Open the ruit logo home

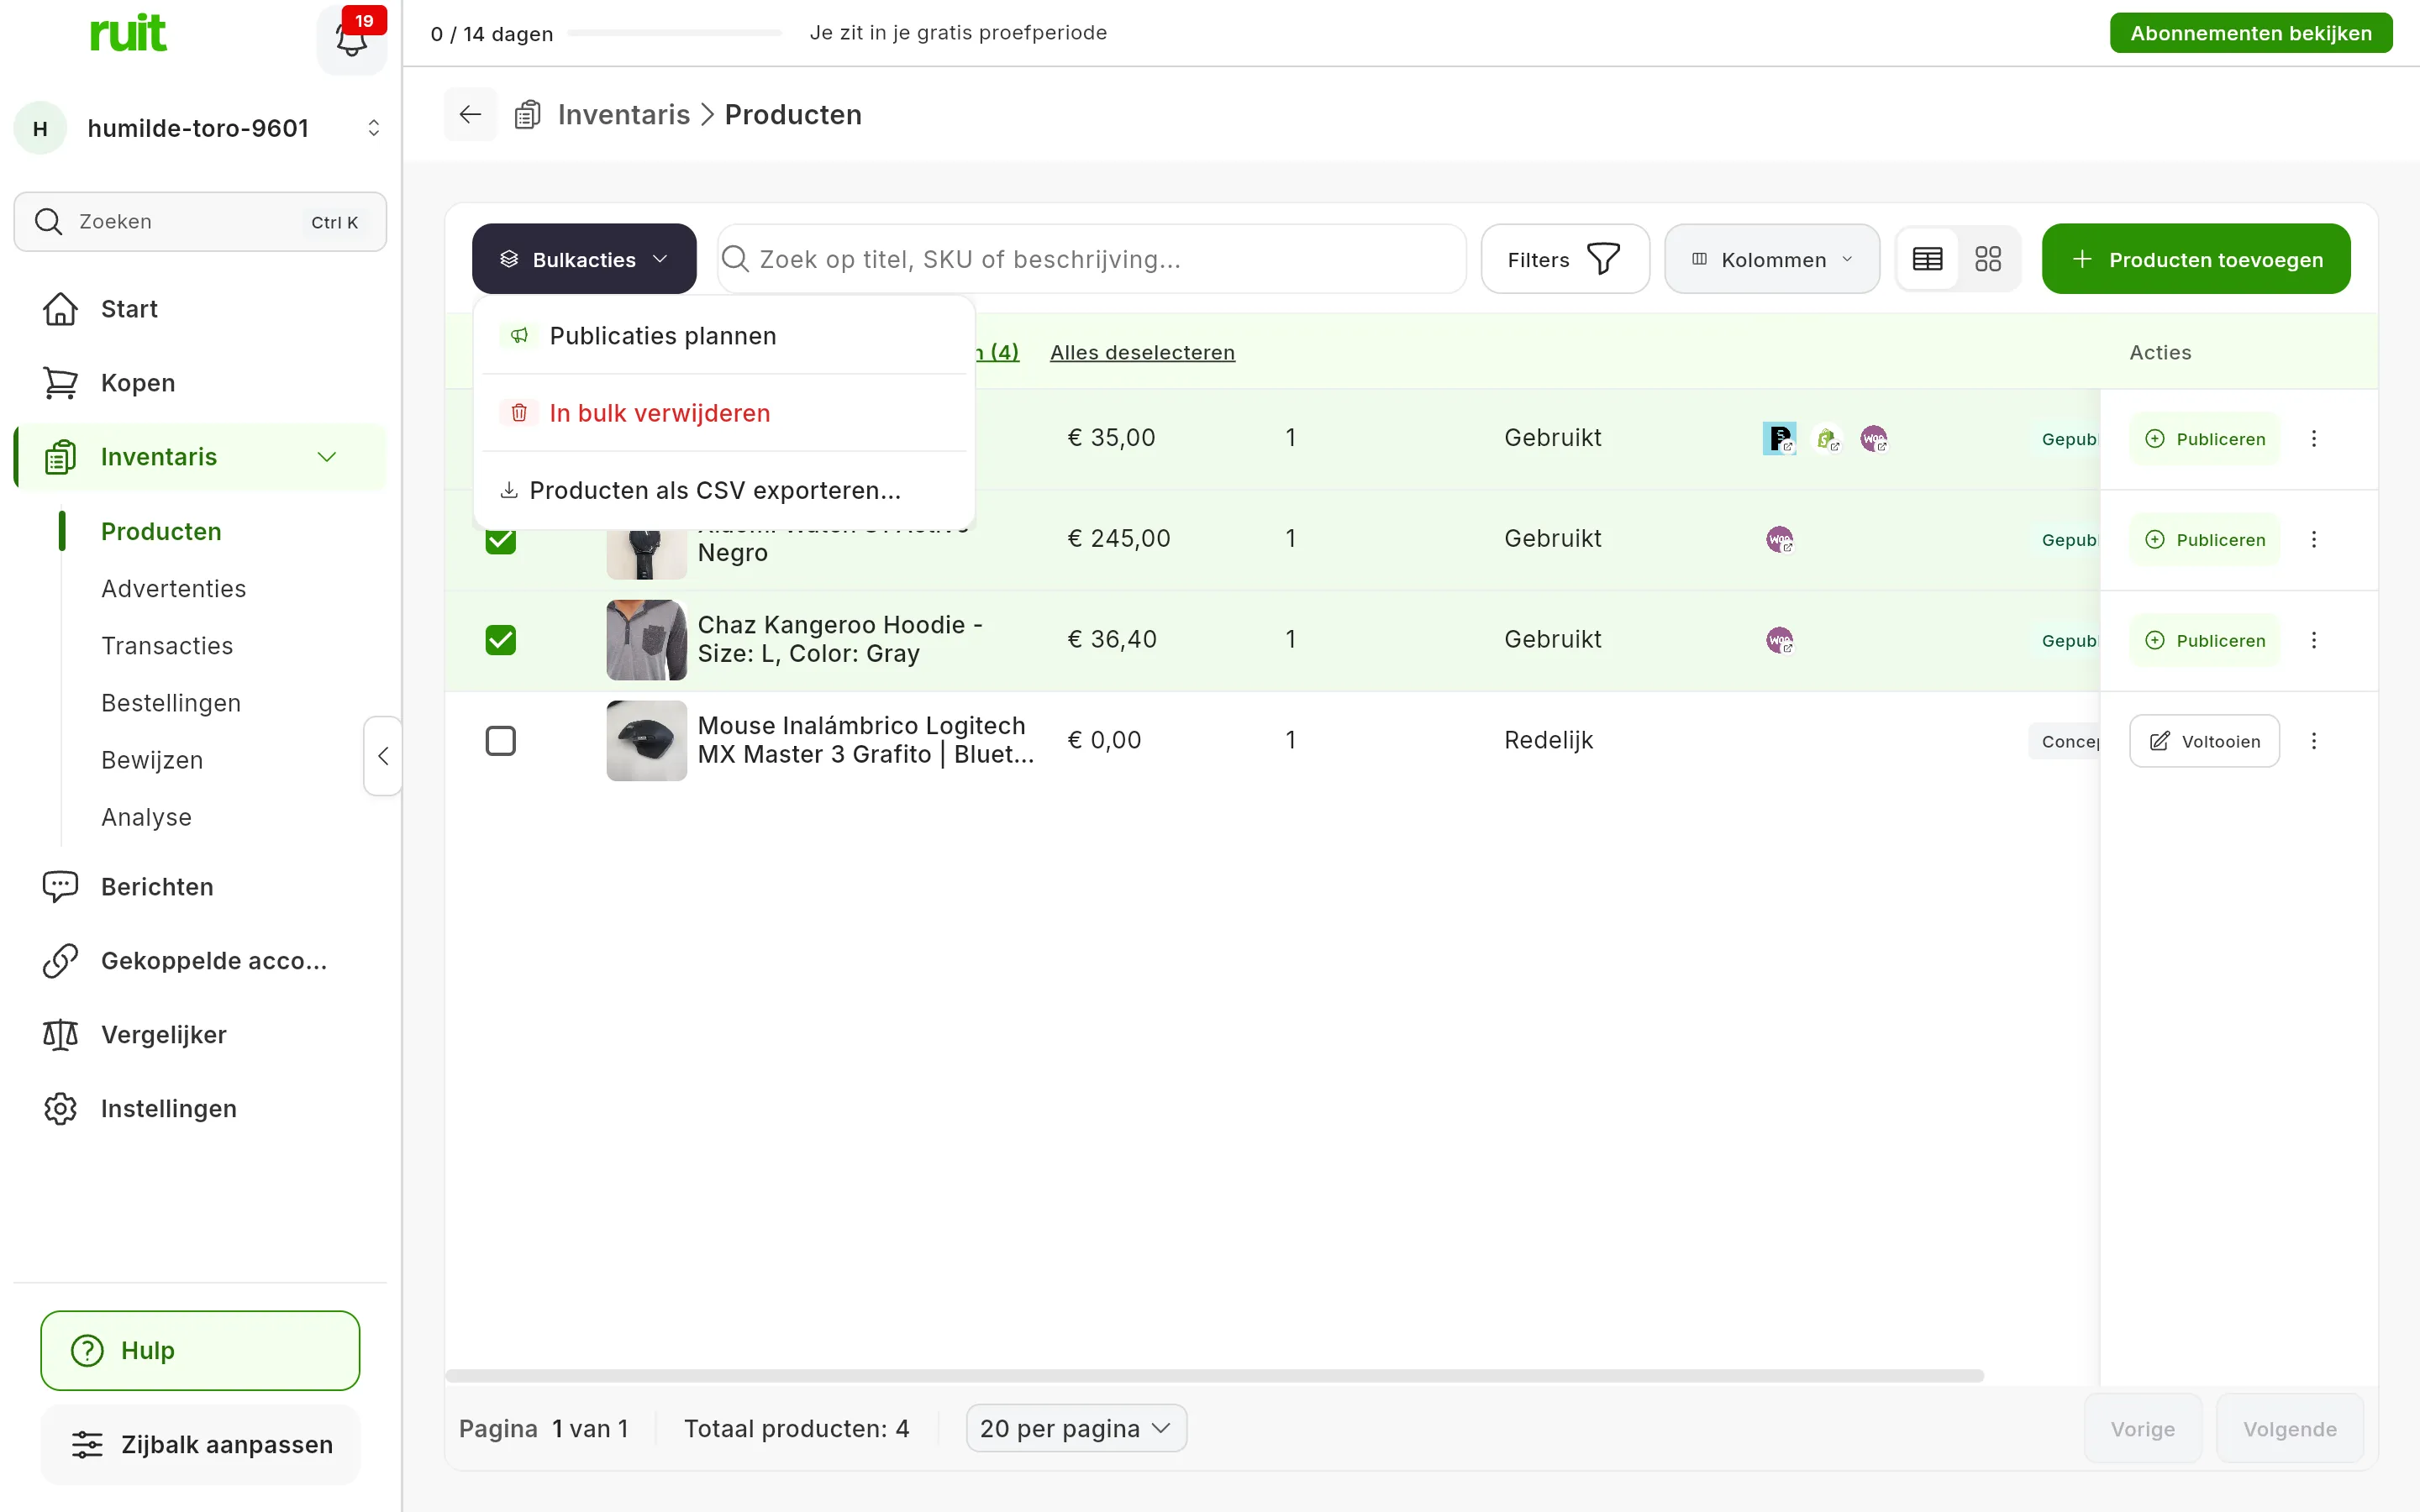pyautogui.click(x=128, y=34)
